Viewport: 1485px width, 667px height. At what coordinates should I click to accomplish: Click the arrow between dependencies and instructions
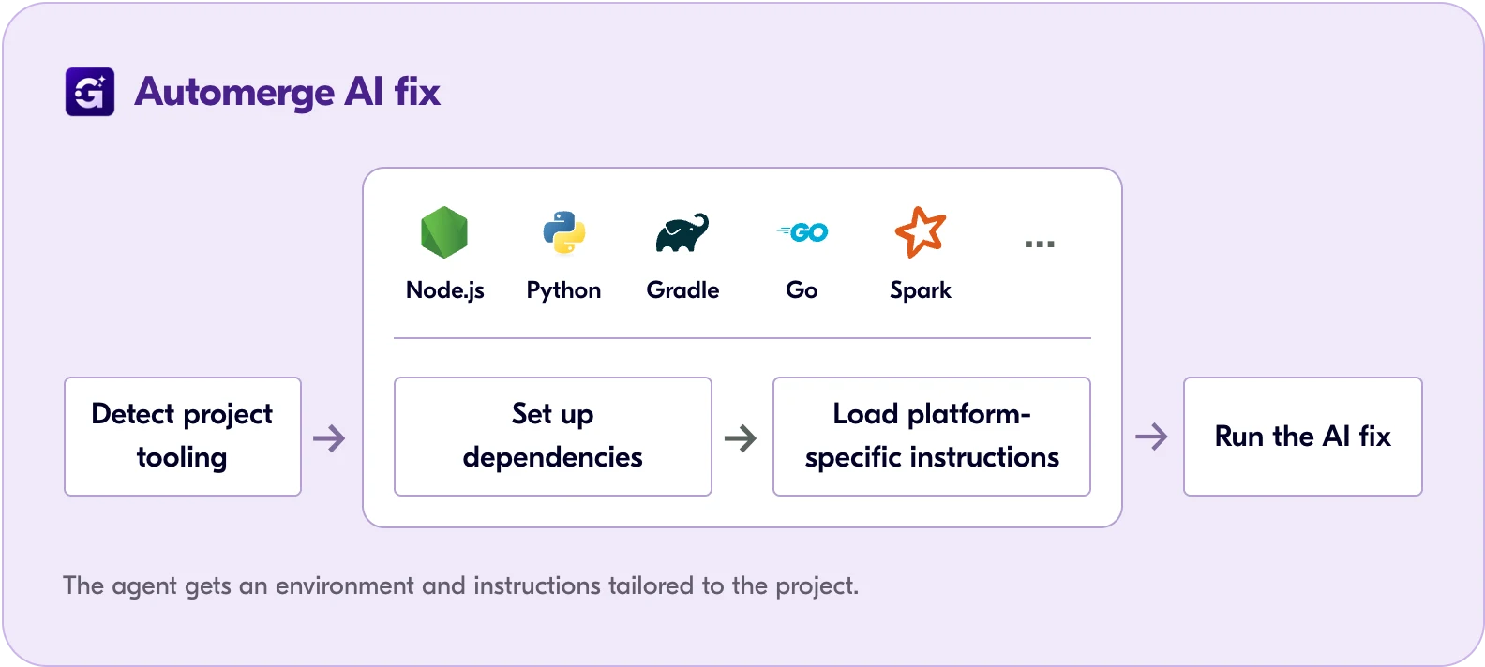pos(741,437)
